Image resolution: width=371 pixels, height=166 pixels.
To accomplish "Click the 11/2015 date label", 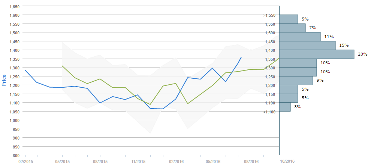I will (138, 162).
